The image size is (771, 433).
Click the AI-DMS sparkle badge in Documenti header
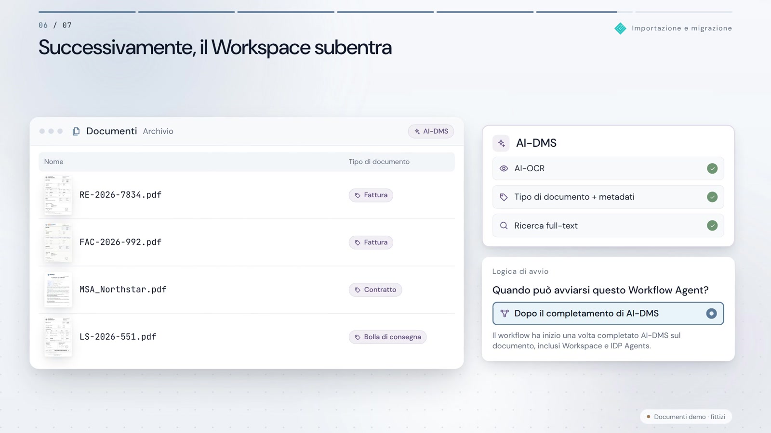[x=431, y=131]
